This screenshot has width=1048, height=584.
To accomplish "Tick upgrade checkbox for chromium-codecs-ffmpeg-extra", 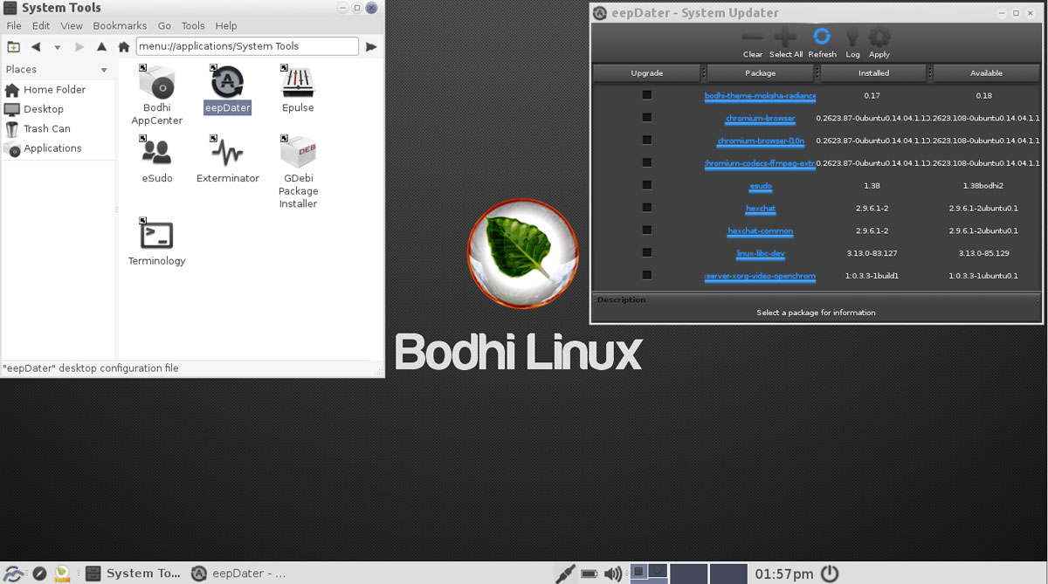I will tap(647, 163).
